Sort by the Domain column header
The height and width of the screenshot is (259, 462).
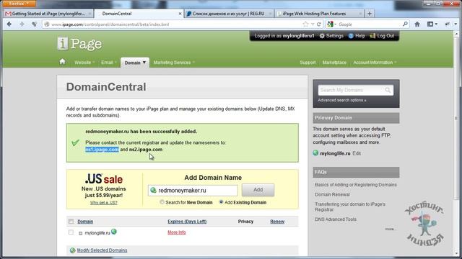tap(85, 222)
